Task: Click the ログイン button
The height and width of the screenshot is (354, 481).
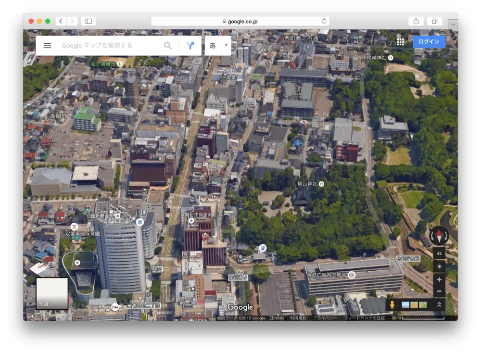Action: pos(428,41)
